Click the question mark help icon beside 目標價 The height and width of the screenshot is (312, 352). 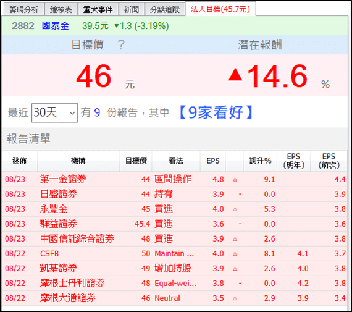coord(121,44)
